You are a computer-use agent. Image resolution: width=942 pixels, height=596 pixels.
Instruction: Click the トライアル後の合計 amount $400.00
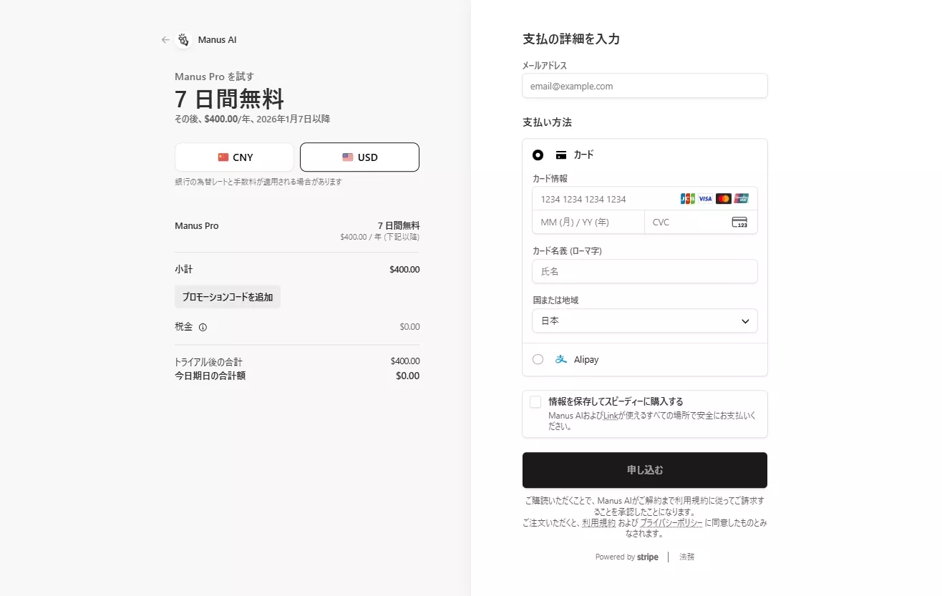coord(405,361)
